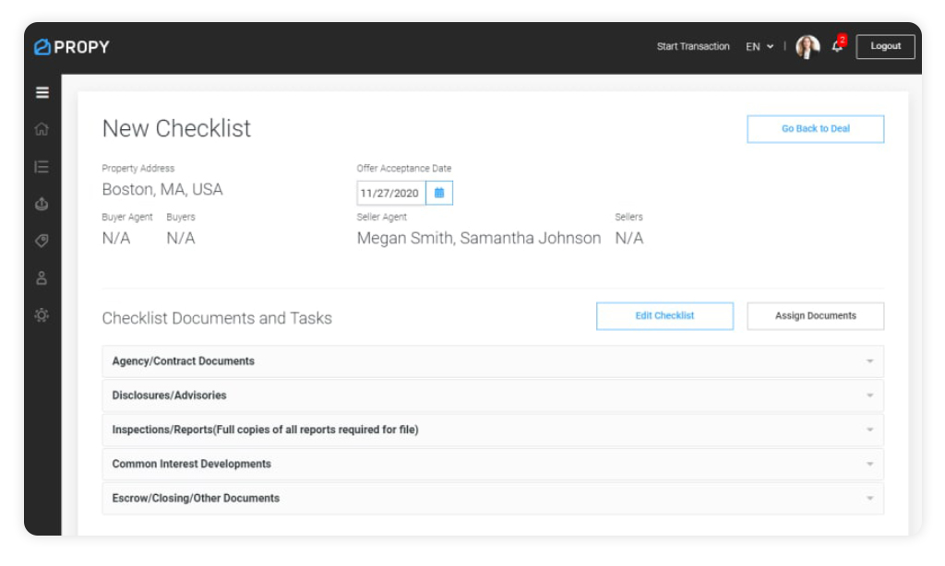Click the Offer Acceptance Date field
This screenshot has height=566, width=945.
pos(390,194)
